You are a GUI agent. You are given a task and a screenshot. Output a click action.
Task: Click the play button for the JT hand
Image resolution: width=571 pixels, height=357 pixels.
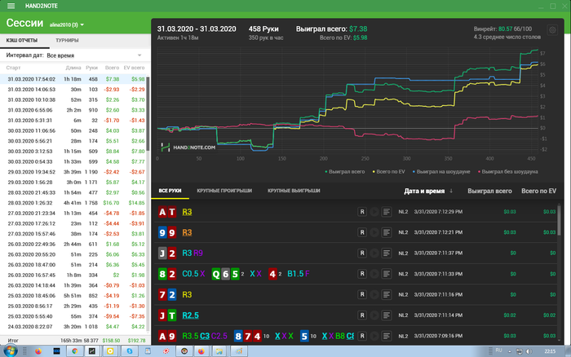374,315
